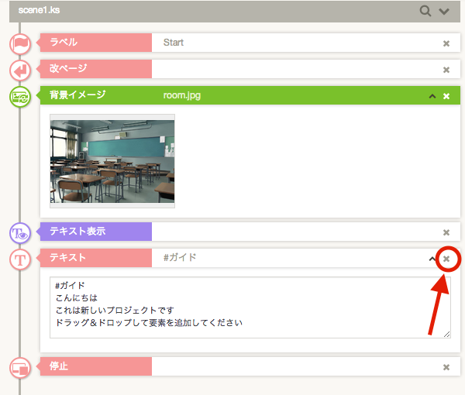Collapse the 背景イメージ room.jpg panel
The height and width of the screenshot is (395, 465).
[432, 96]
